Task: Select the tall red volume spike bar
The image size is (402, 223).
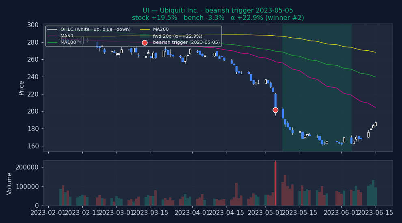Action: 275,183
